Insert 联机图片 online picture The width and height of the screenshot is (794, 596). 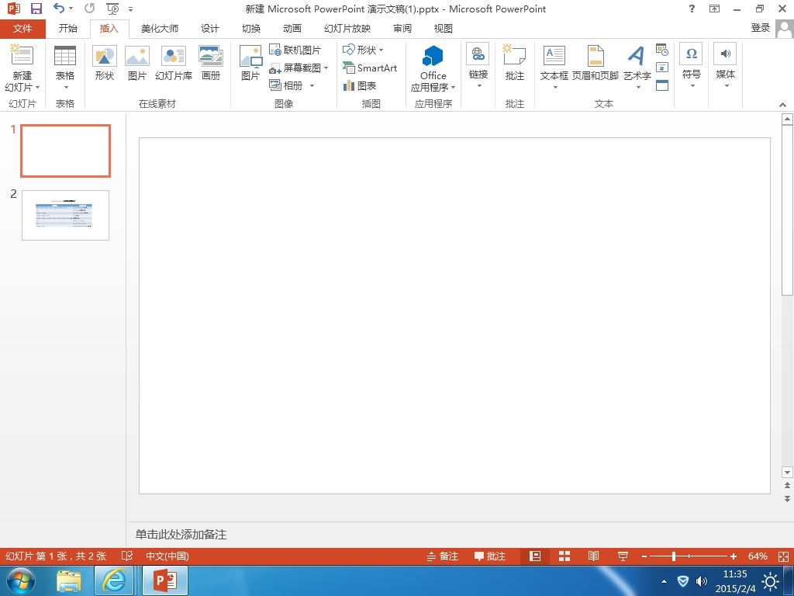pyautogui.click(x=295, y=50)
